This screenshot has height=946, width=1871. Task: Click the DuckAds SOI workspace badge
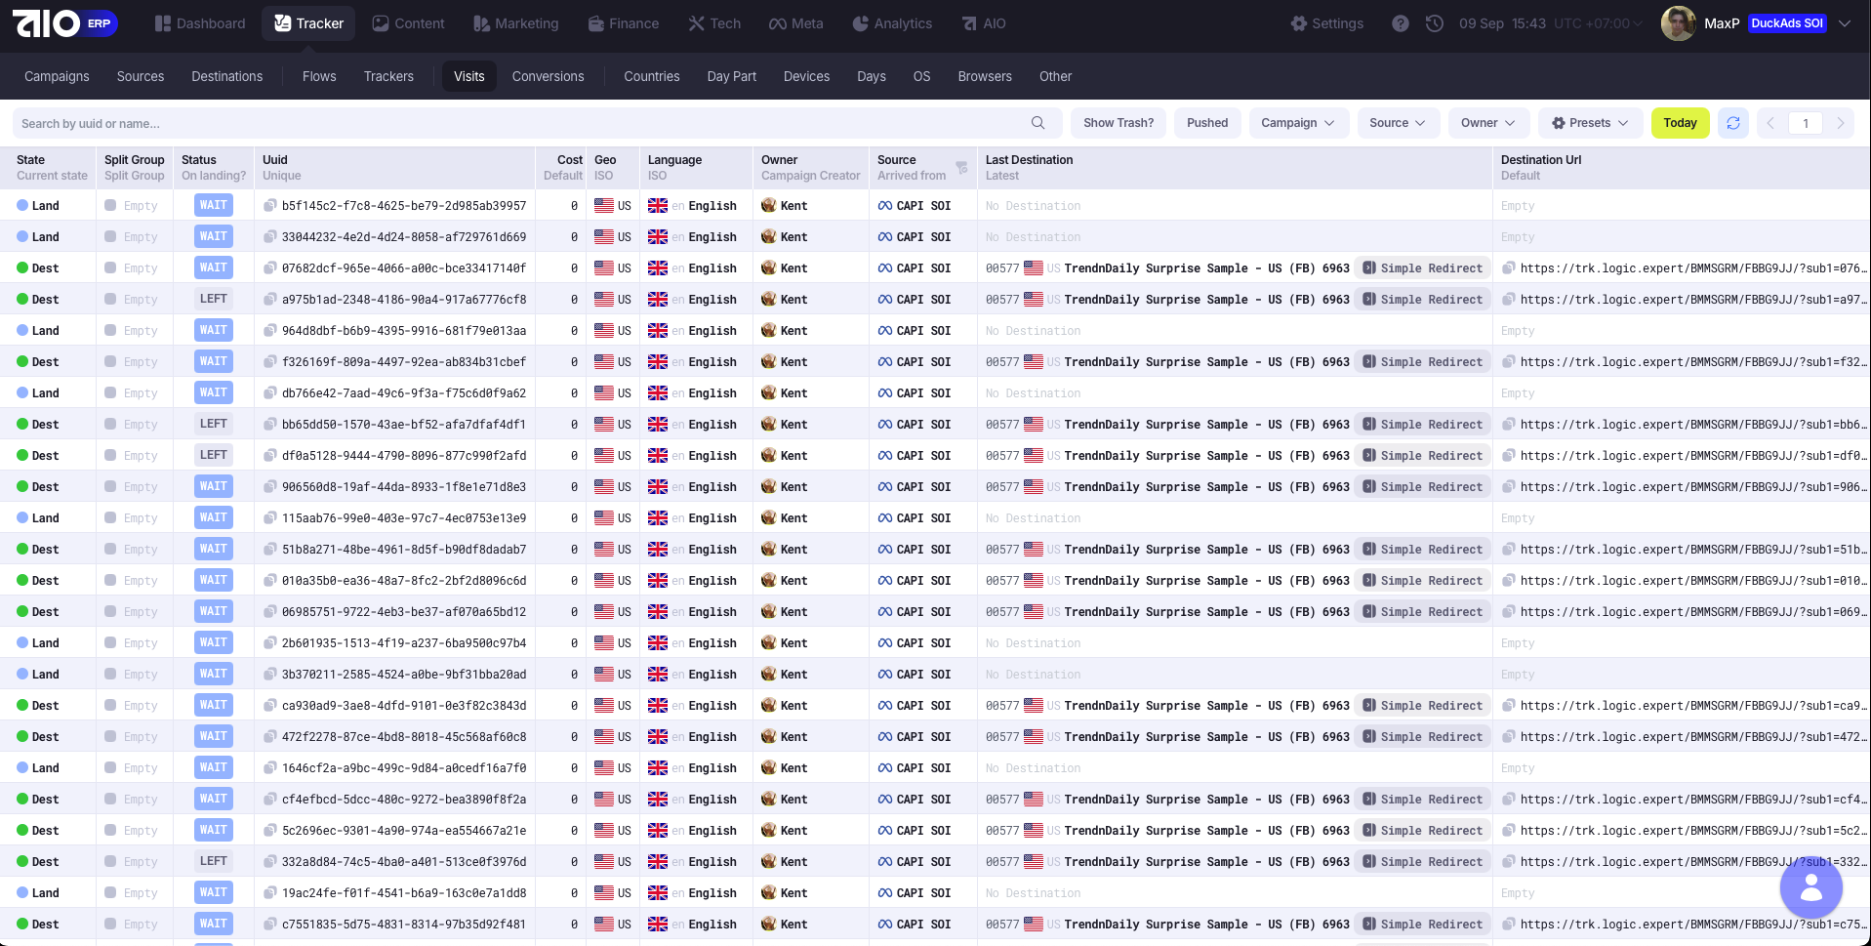[x=1787, y=23]
